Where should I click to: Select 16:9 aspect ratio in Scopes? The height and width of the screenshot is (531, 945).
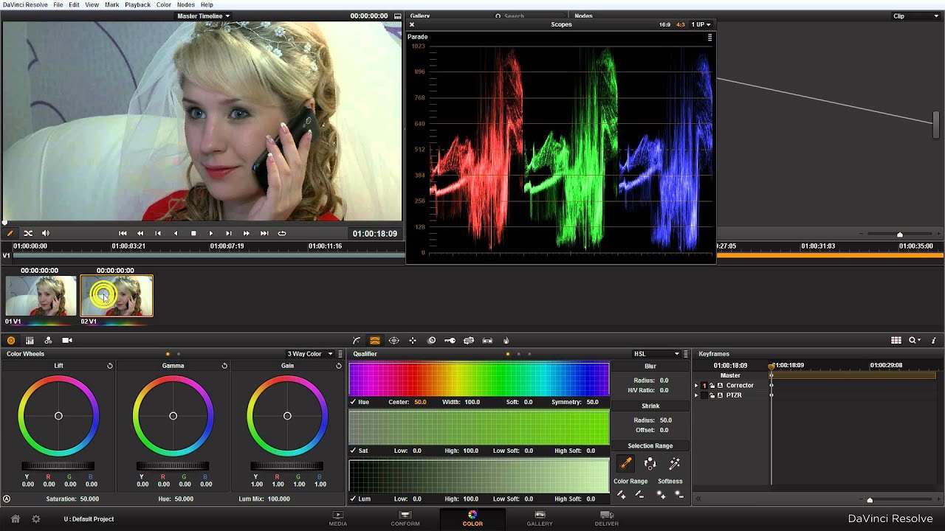[665, 24]
